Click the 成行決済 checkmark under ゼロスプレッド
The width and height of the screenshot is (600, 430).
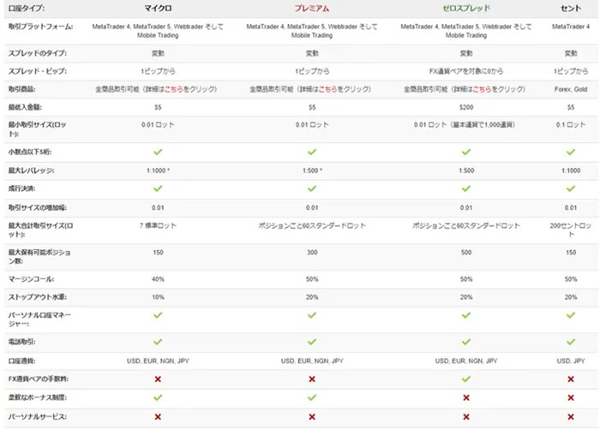pos(466,188)
